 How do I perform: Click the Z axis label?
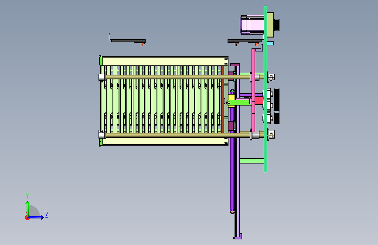coord(47,214)
